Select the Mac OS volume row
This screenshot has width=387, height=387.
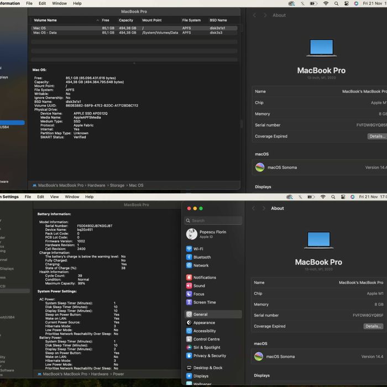pyautogui.click(x=134, y=28)
